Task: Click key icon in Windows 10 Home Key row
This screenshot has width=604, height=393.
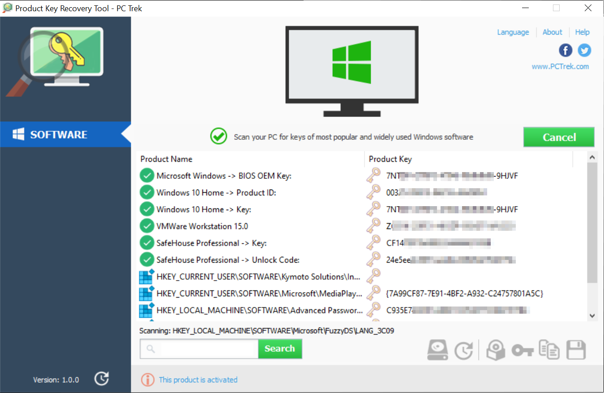Action: (373, 209)
